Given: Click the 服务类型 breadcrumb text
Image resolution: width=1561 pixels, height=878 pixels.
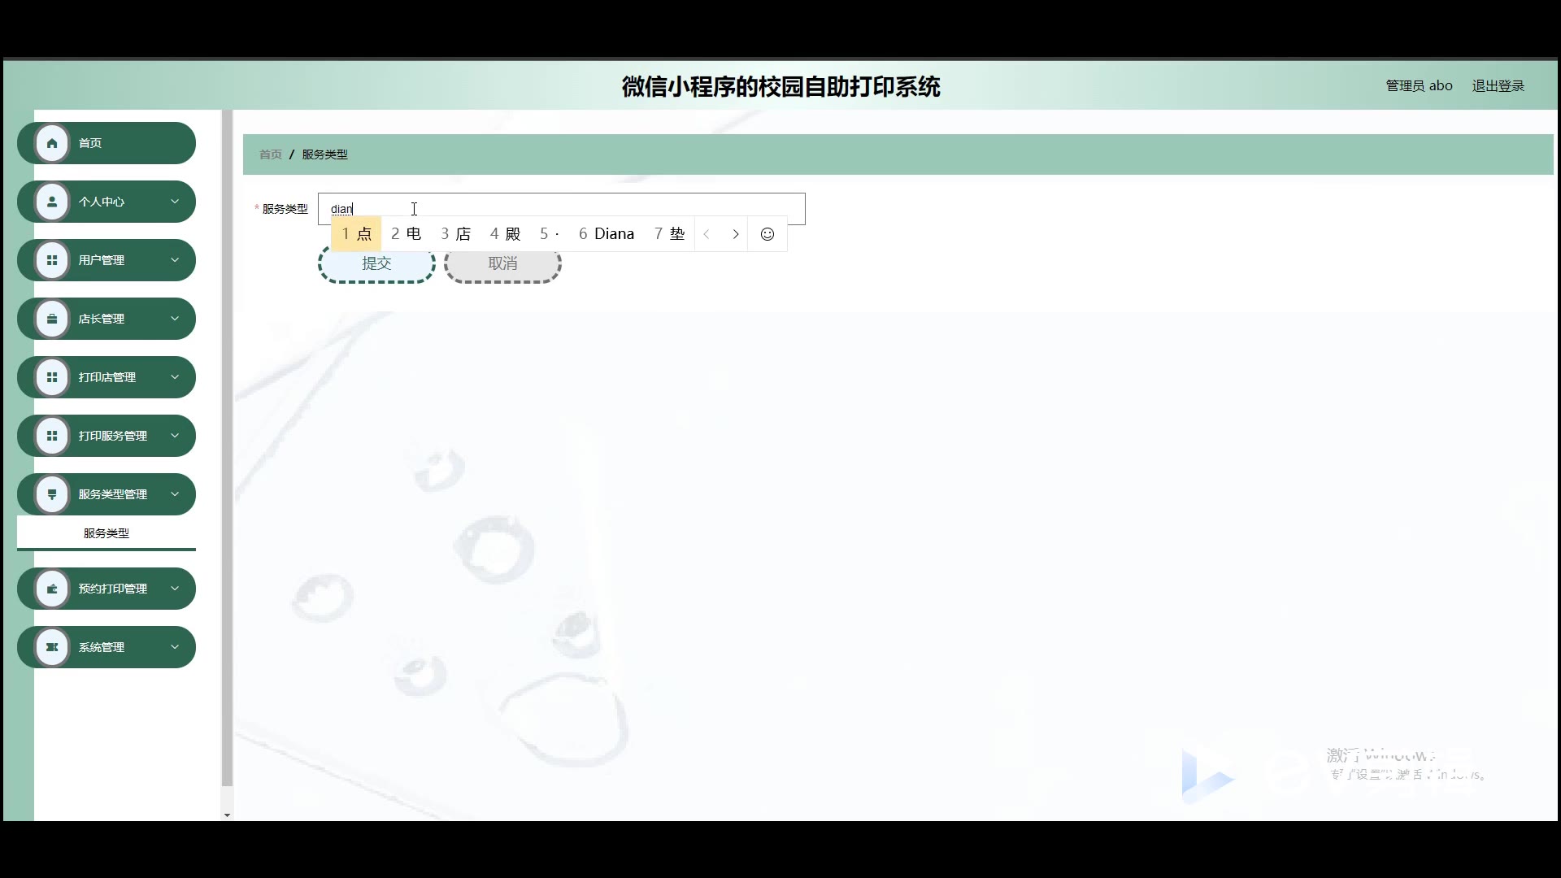Looking at the screenshot, I should (x=324, y=154).
